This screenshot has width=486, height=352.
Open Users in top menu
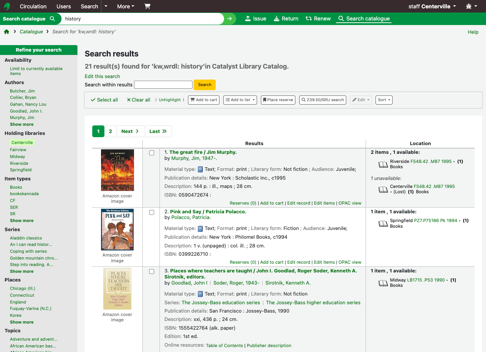[x=63, y=6]
